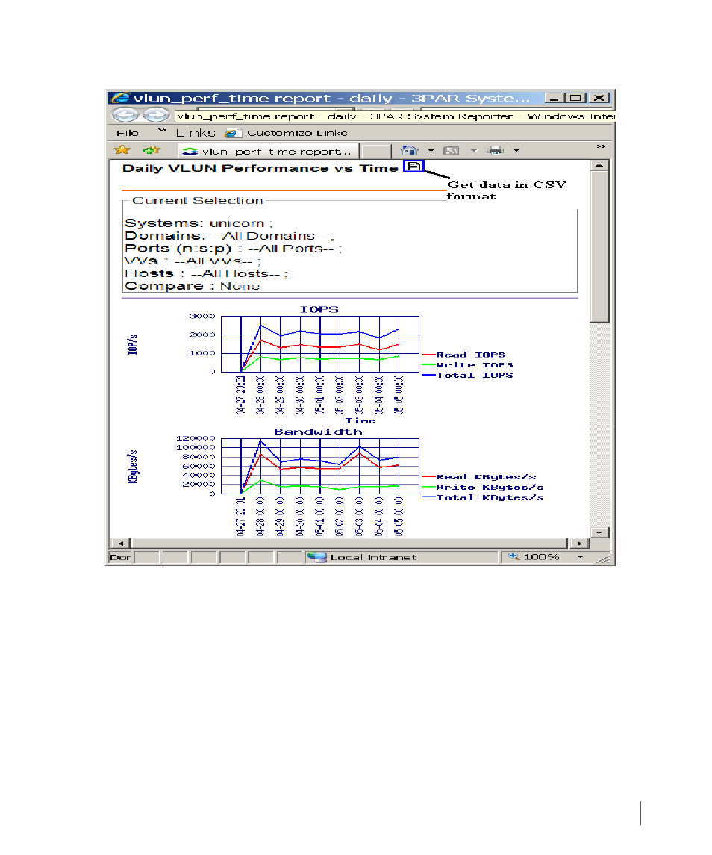Viewport: 712px width, 855px height.
Task: Click the Systems: unicorn text
Action: point(199,223)
